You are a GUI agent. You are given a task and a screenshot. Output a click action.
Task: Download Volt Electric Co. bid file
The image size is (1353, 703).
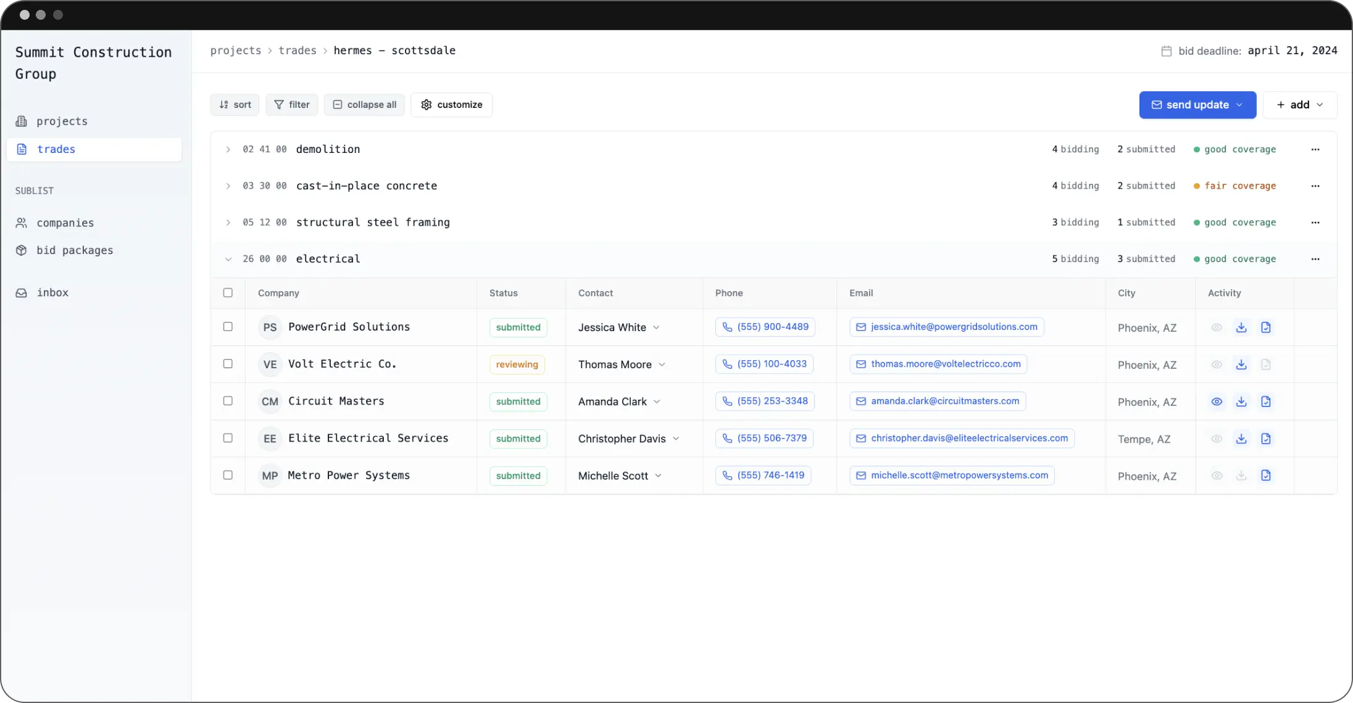point(1241,364)
